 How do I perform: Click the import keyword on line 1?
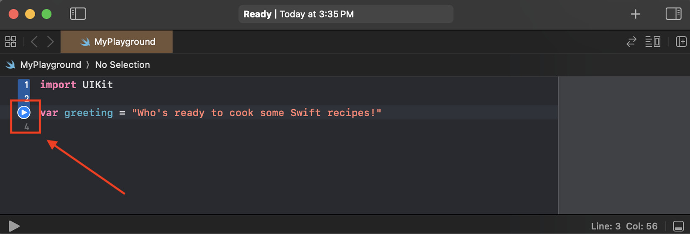coord(58,85)
